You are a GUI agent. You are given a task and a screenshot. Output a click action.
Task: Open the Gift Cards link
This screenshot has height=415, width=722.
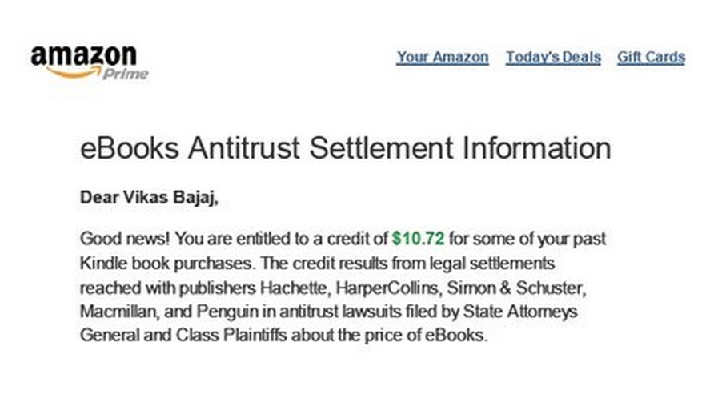pos(651,57)
